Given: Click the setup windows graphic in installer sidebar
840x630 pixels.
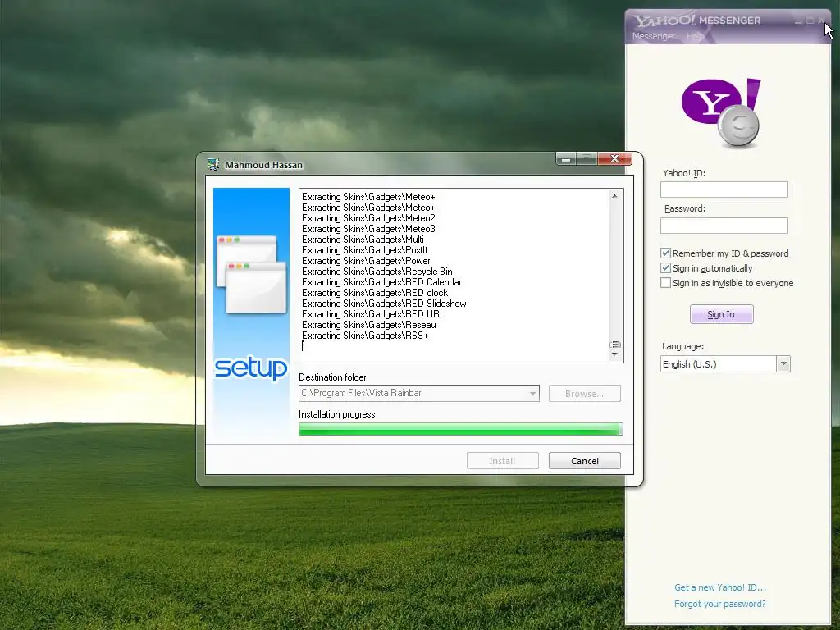Looking at the screenshot, I should 251,274.
